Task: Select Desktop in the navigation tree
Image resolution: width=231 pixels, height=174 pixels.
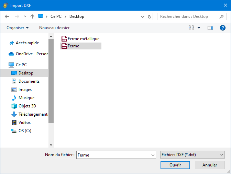Action: [26, 73]
